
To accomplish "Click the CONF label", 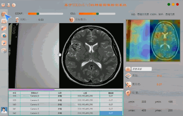I will (19, 14).
